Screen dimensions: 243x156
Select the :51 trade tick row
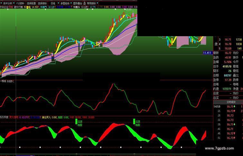[228, 138]
